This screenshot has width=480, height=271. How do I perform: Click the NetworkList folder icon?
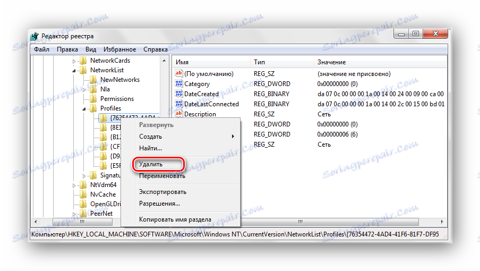[x=83, y=70]
